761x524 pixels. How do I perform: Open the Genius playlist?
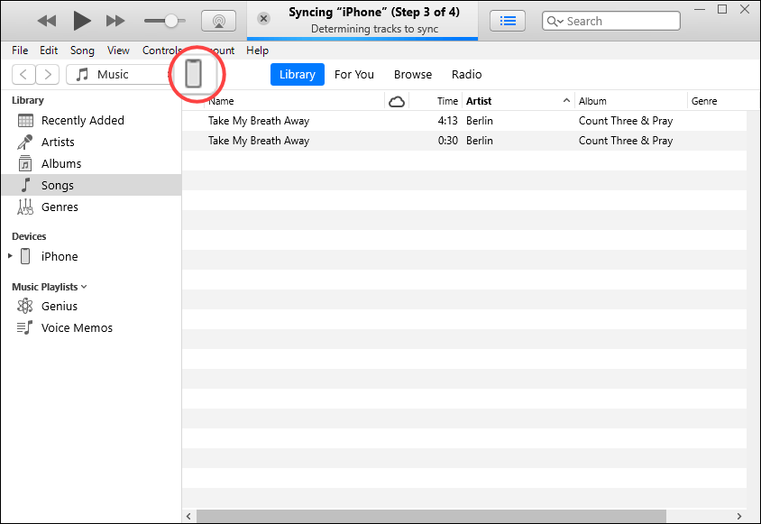coord(60,306)
